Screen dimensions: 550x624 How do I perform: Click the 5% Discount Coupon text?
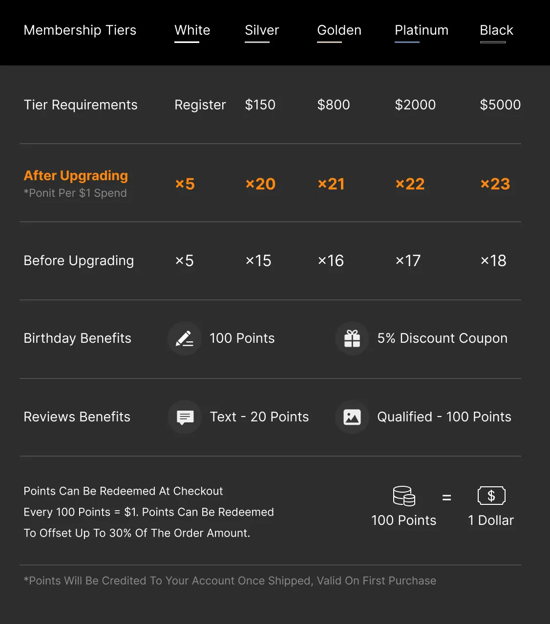click(x=442, y=338)
